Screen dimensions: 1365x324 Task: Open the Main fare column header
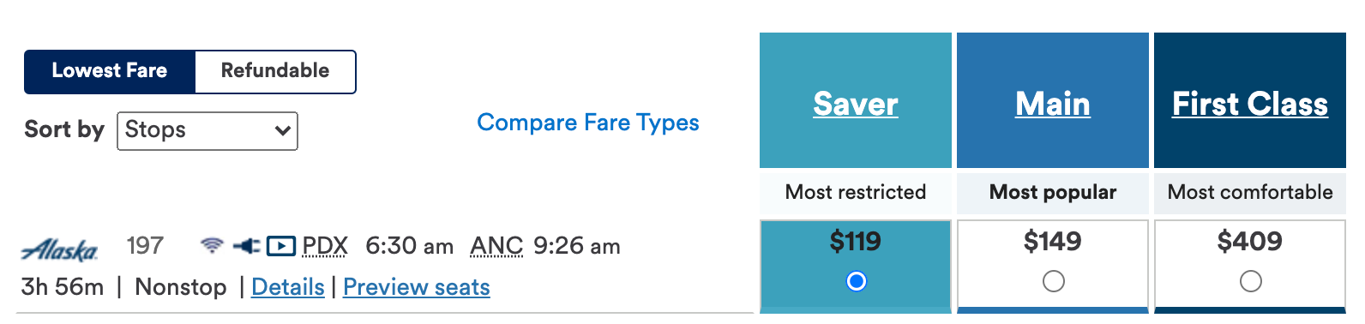coord(1053,104)
